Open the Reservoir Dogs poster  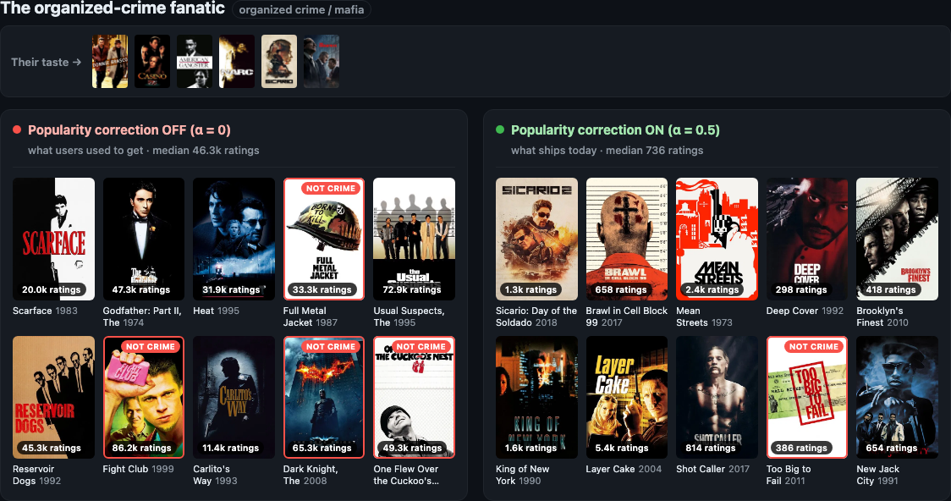53,397
